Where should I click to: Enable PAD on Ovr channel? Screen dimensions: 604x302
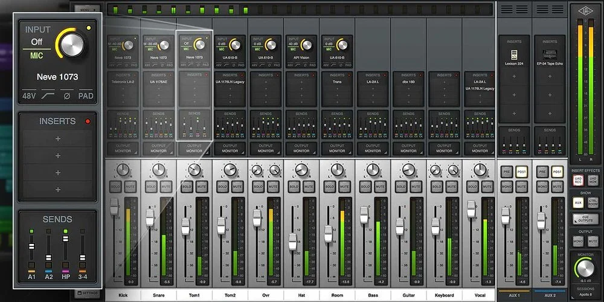(277, 65)
